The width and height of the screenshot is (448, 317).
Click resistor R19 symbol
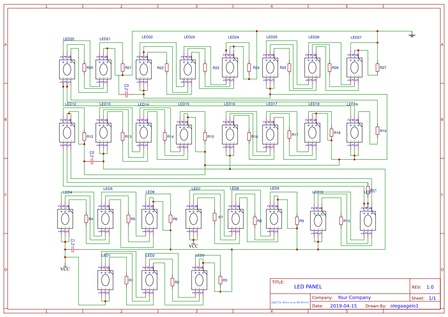coord(377,131)
